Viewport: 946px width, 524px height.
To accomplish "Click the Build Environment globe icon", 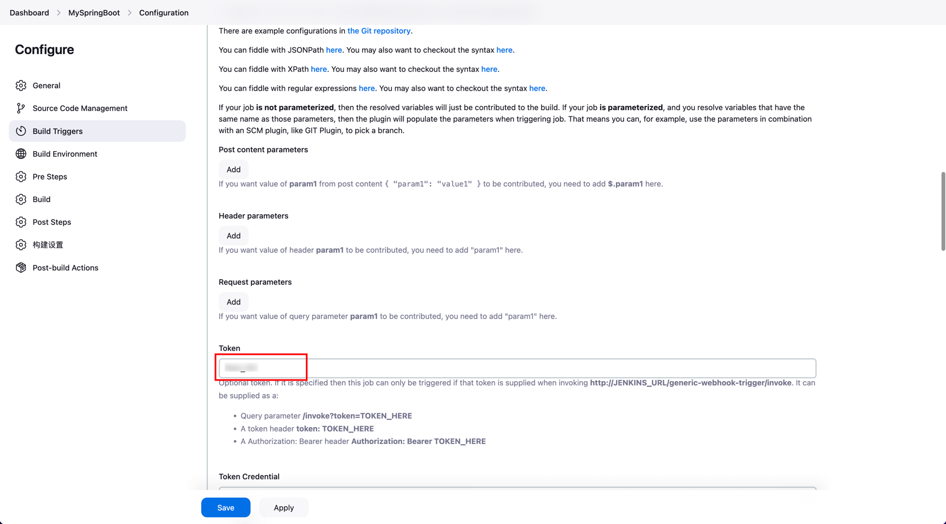I will (x=21, y=154).
